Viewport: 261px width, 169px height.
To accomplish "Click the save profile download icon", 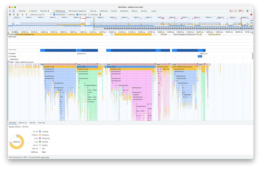I will tap(26, 15).
